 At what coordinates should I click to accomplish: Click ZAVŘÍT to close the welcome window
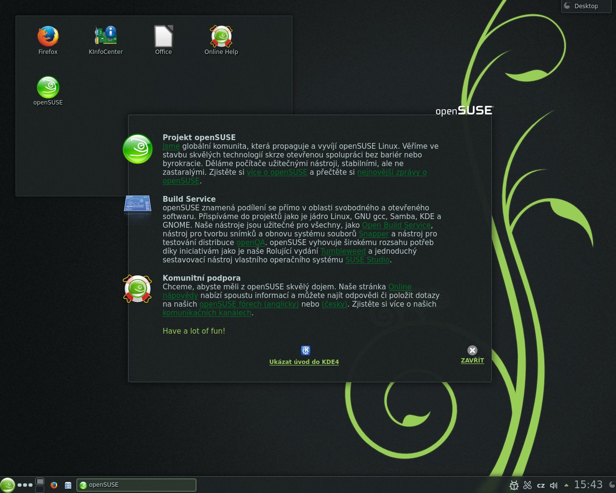coord(473,361)
